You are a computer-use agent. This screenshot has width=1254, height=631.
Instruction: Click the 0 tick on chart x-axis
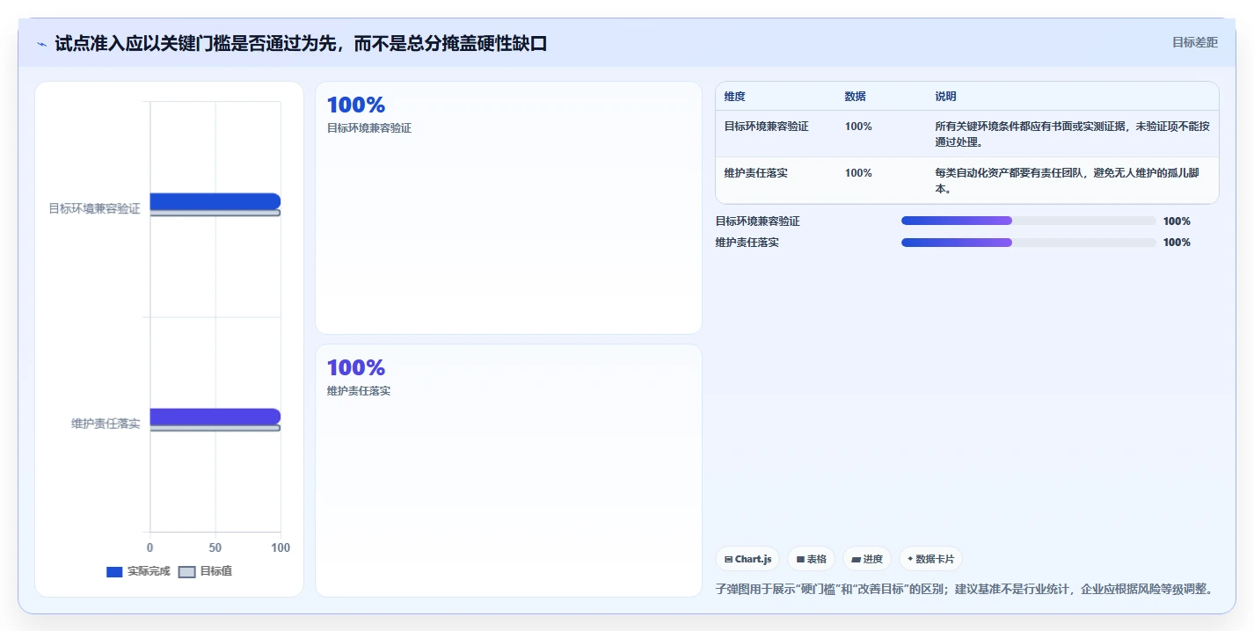pos(149,548)
